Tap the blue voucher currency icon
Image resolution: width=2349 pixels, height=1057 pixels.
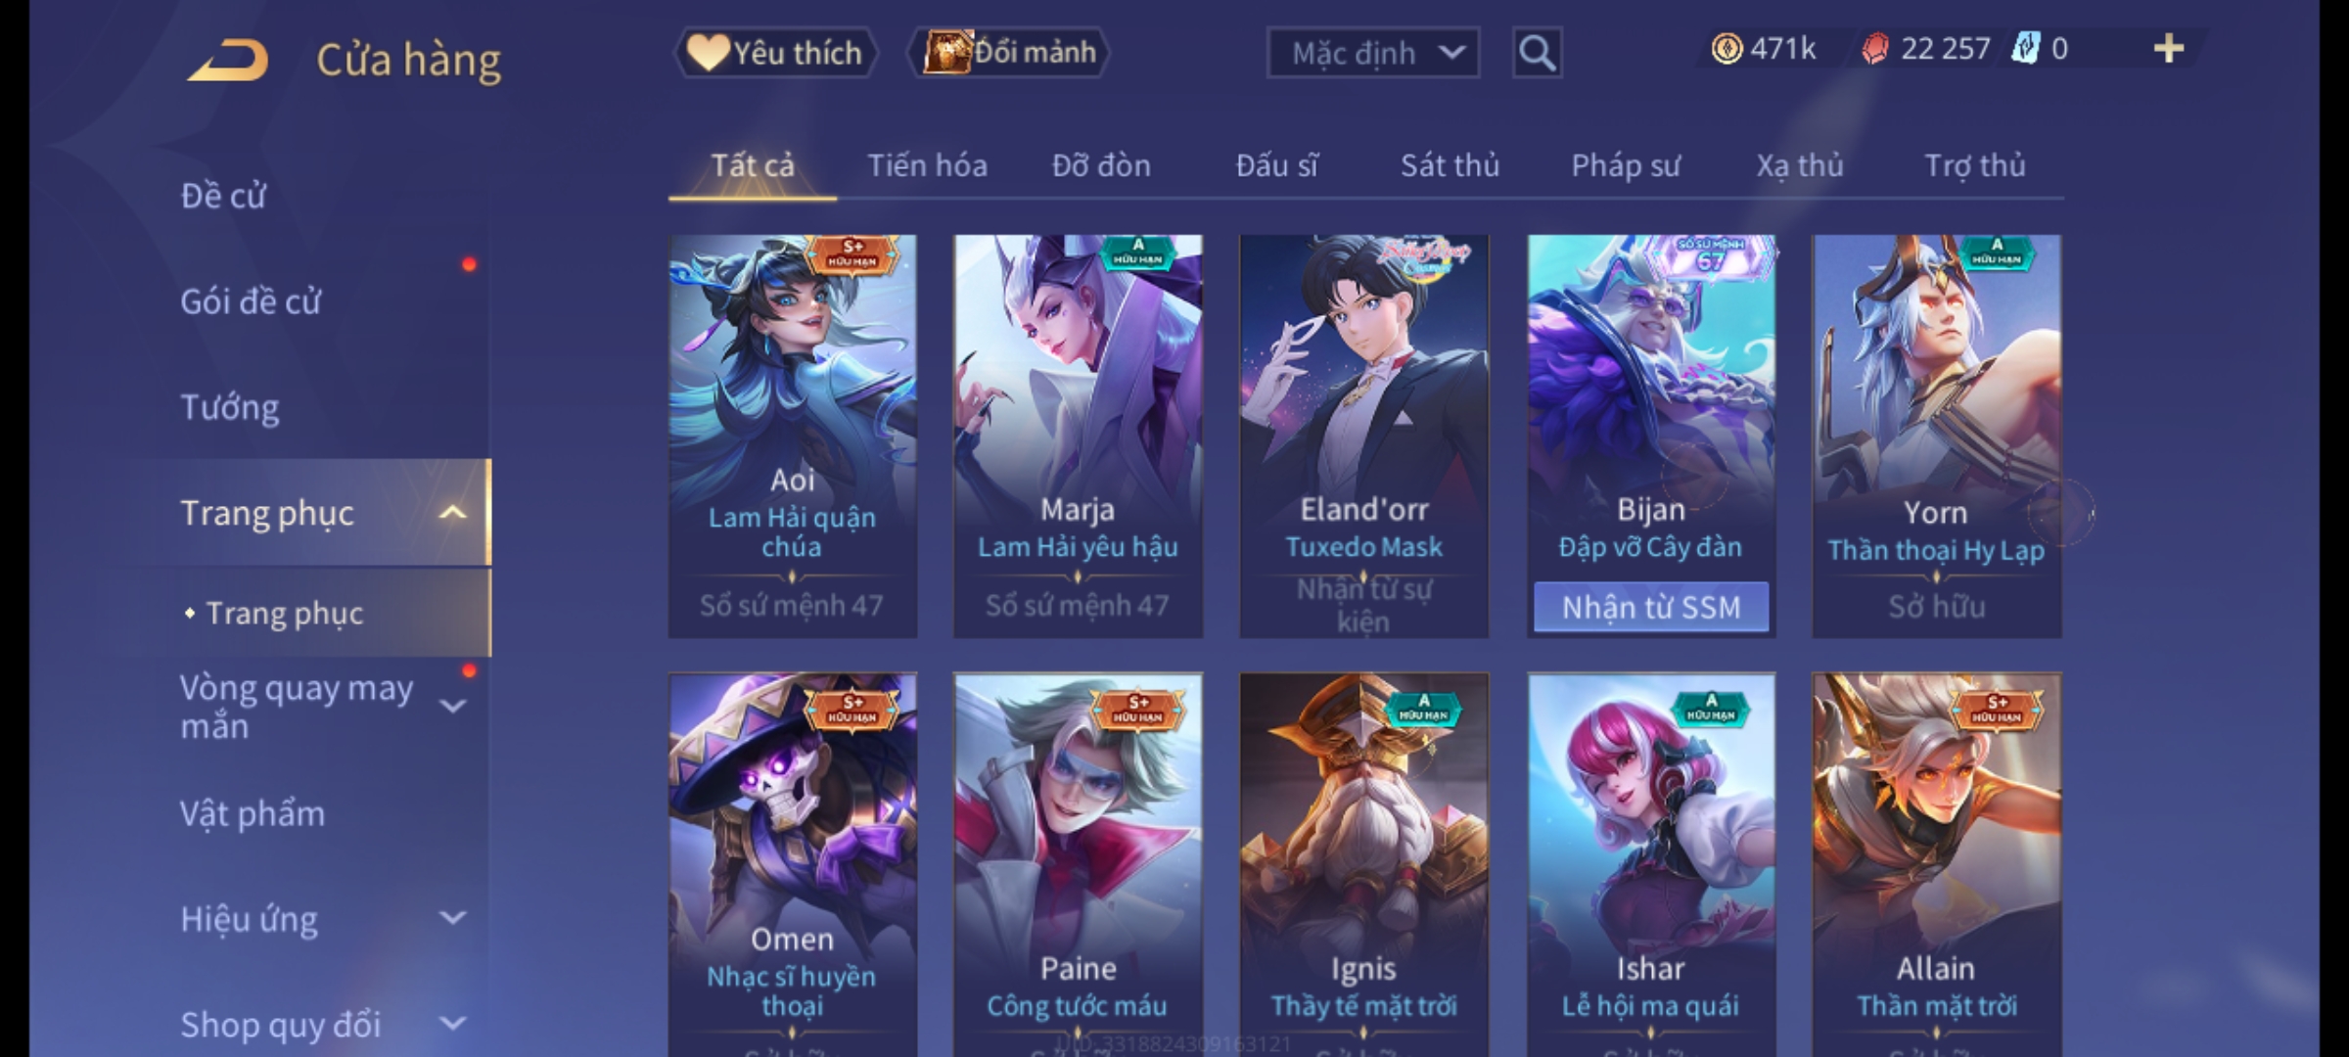(x=2025, y=48)
